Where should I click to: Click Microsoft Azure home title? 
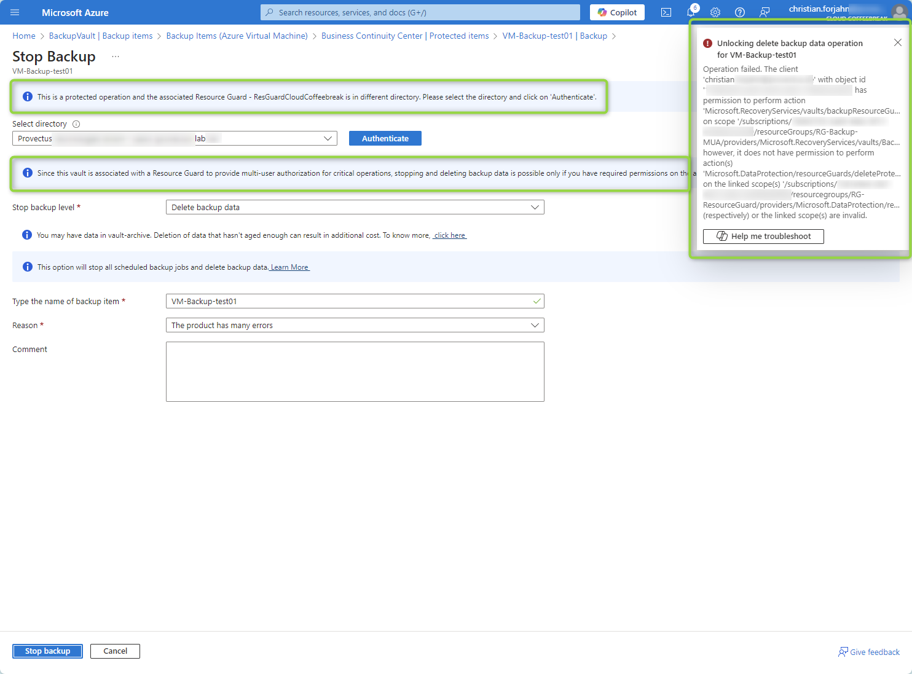pos(75,12)
